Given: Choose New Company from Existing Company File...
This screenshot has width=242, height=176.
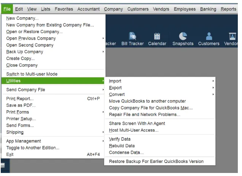Looking at the screenshot, I should [53, 25].
